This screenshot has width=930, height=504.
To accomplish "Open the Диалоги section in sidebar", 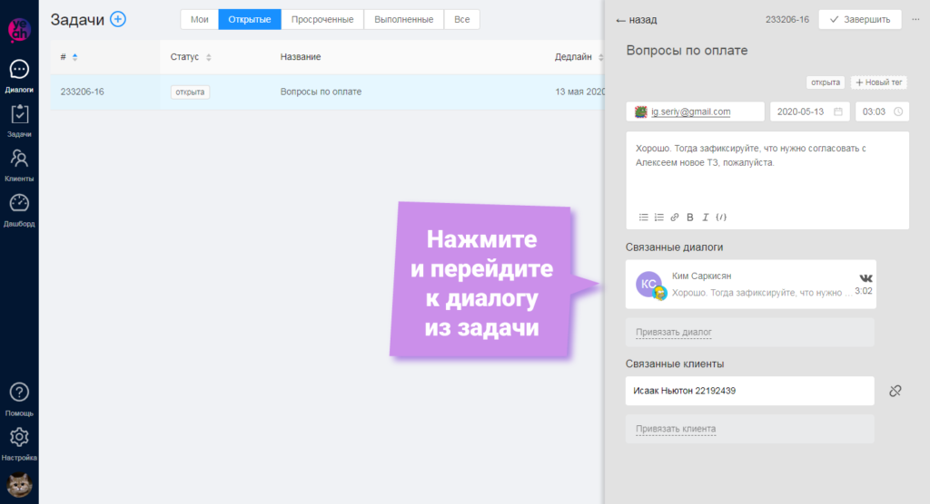I will [x=19, y=74].
